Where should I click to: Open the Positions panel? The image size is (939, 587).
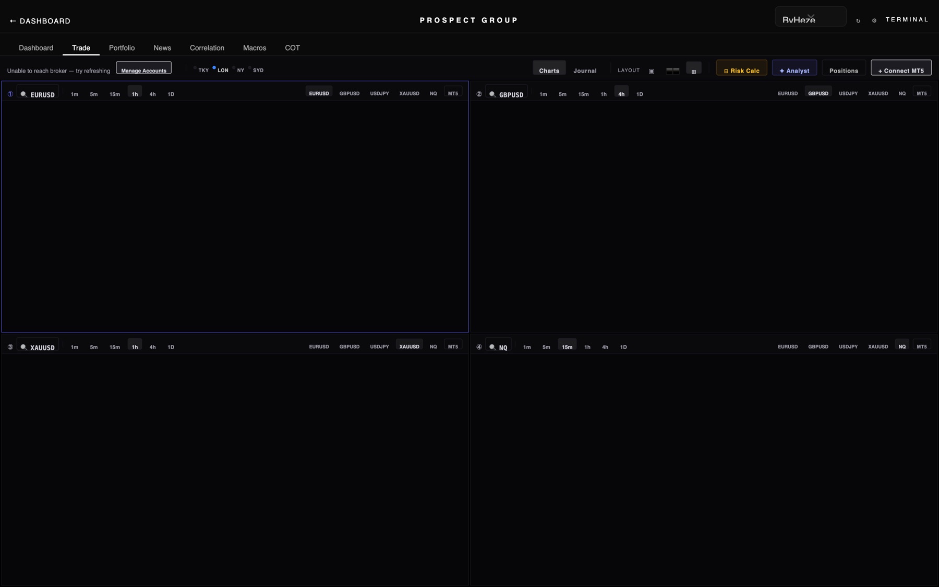[x=844, y=68]
